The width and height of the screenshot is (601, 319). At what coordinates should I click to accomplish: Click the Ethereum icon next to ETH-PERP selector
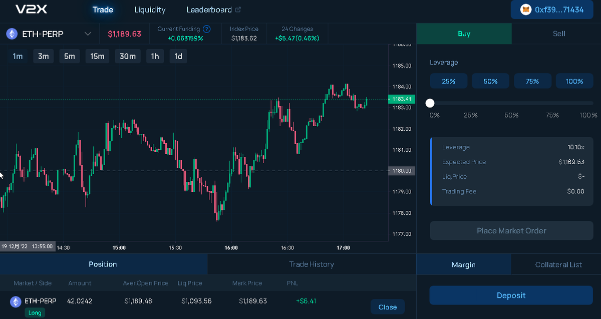tap(12, 34)
